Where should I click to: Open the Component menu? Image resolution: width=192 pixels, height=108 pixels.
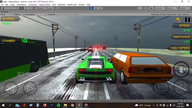pos(32,5)
